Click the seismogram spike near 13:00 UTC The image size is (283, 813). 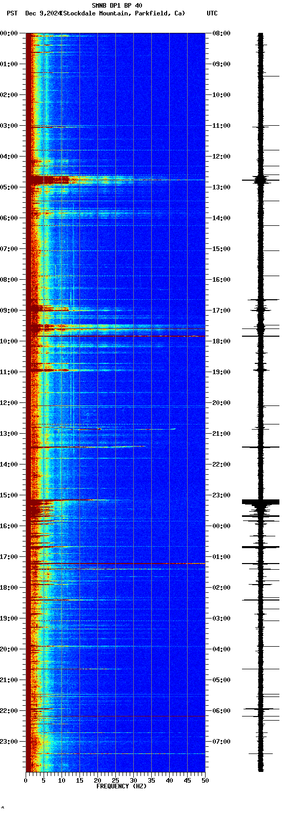click(x=260, y=180)
